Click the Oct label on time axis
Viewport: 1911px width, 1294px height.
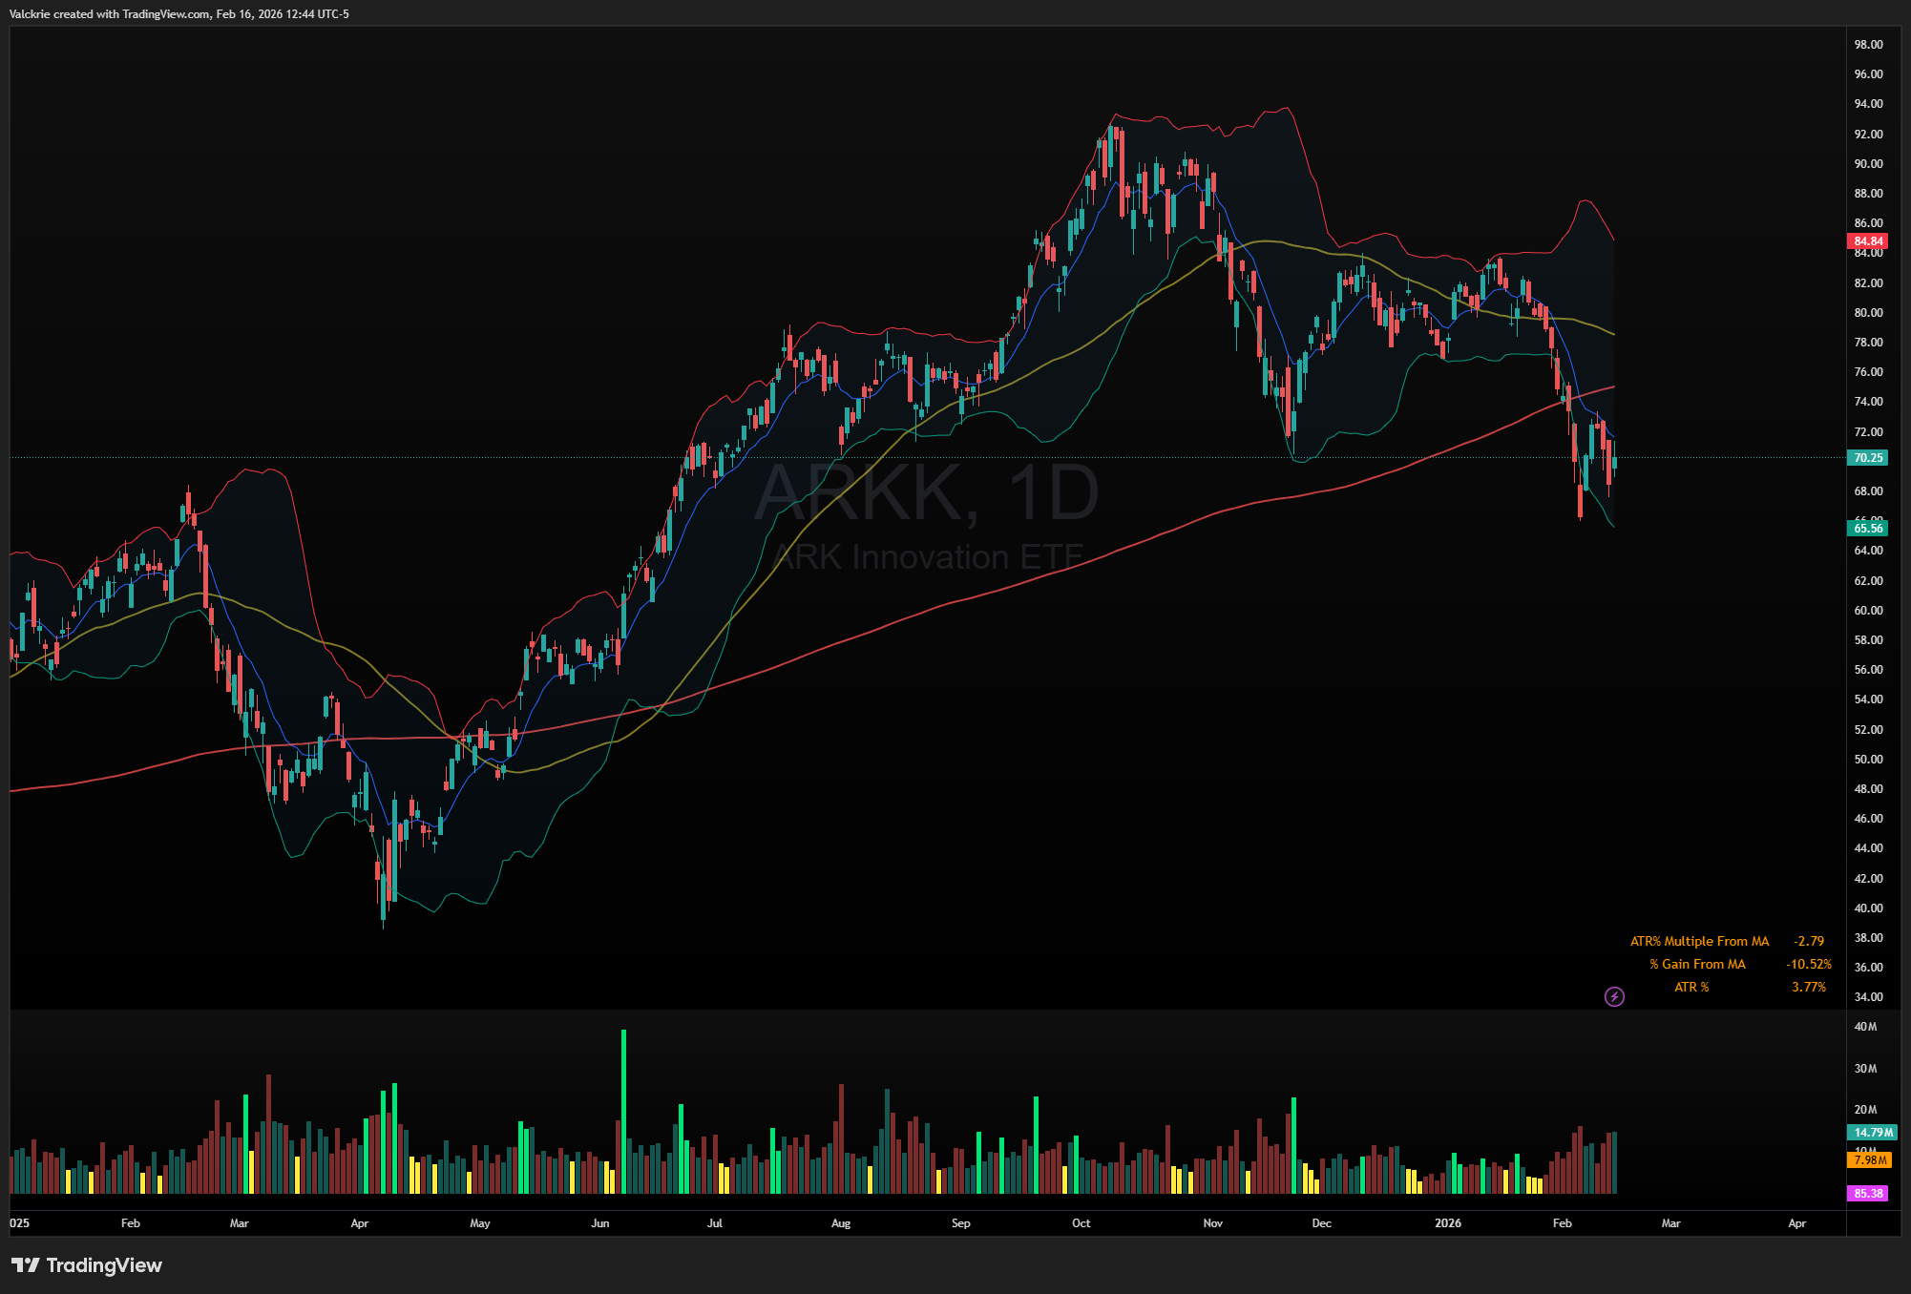(1081, 1223)
